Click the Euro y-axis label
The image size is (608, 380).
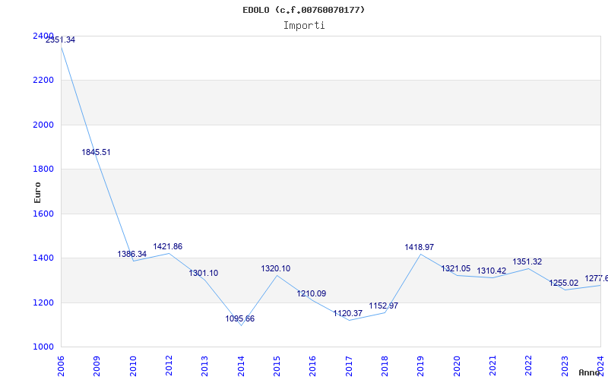tap(37, 193)
